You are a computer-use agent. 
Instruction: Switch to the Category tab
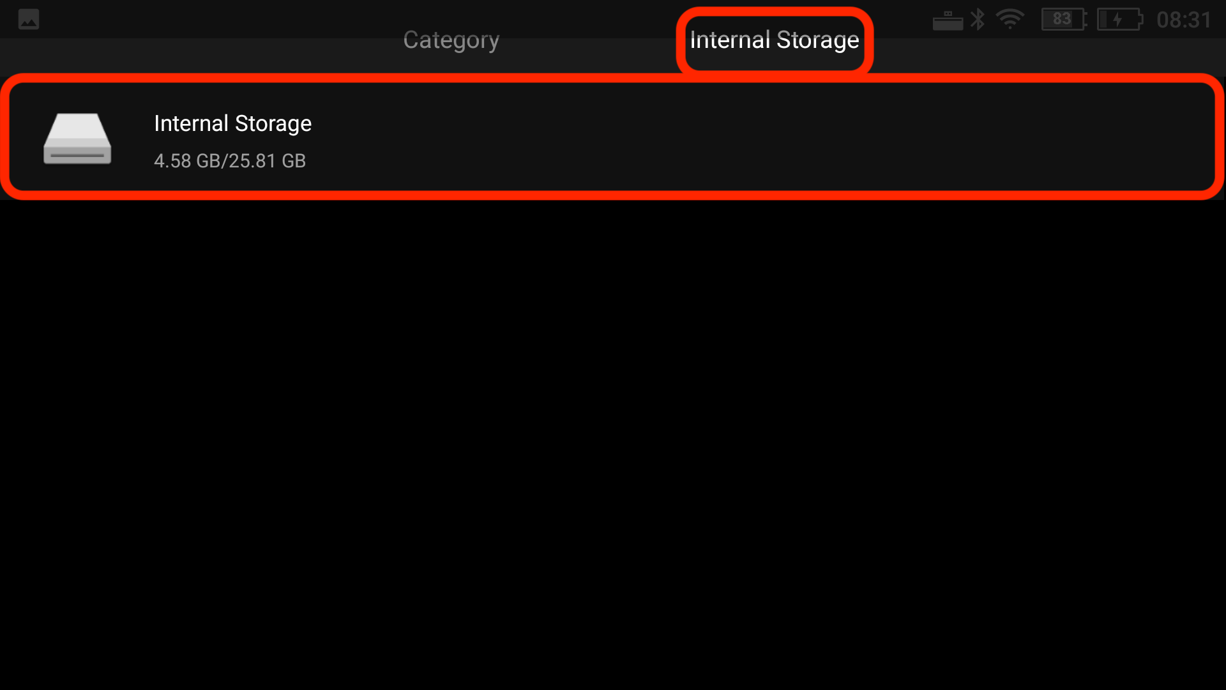[x=451, y=40]
